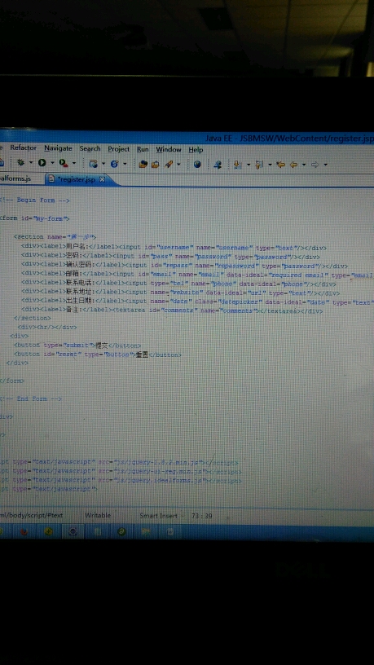Expand the Forward history dropdown arrow
The image size is (374, 665).
coord(325,165)
